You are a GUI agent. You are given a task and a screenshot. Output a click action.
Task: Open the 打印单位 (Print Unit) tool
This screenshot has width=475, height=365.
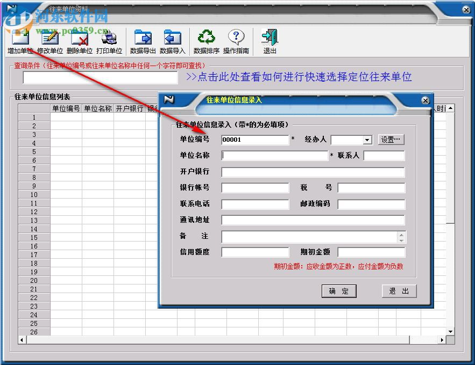click(x=109, y=40)
